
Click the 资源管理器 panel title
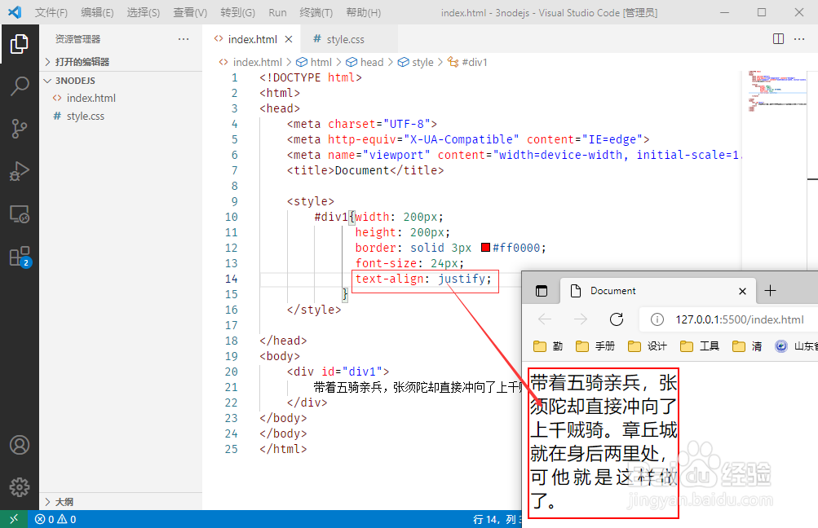(77, 39)
